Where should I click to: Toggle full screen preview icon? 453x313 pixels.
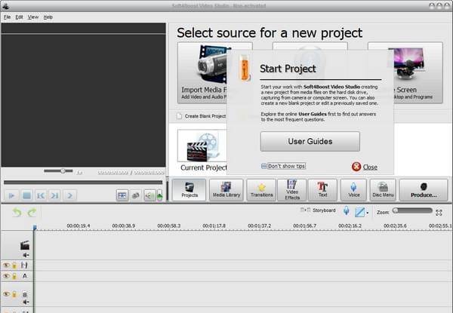point(122,195)
